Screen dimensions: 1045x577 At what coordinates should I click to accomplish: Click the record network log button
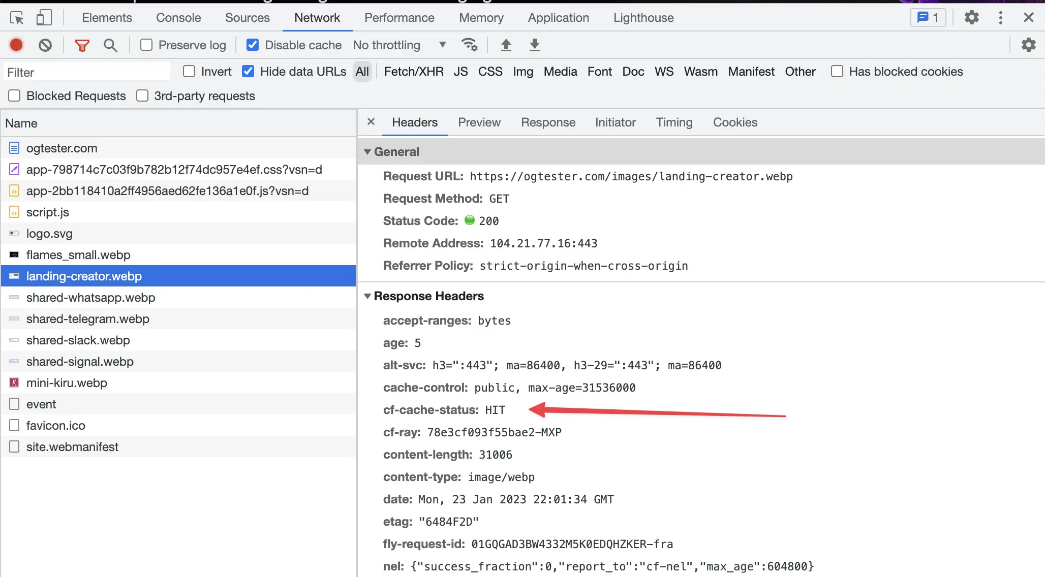click(x=16, y=45)
